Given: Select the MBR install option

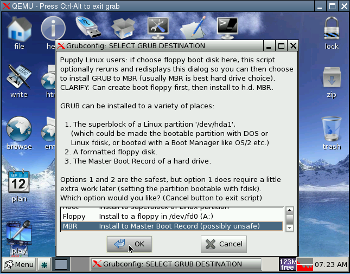Looking at the screenshot, I should tap(171, 226).
